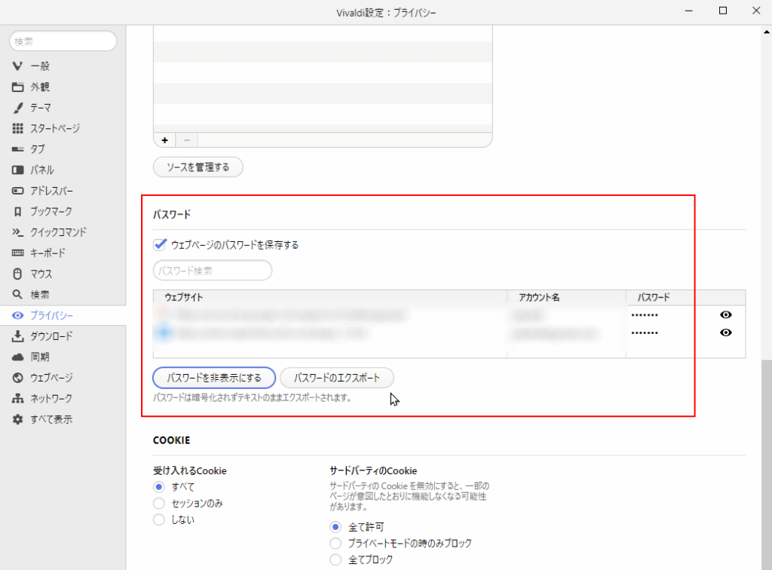The height and width of the screenshot is (570, 772).
Task: Open the マウス settings icon
Action: [18, 274]
